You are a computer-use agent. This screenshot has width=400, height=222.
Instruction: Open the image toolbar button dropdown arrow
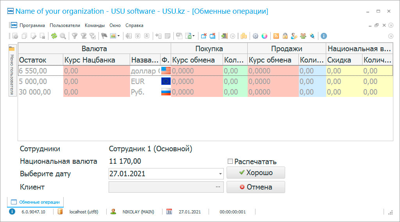coord(119,36)
